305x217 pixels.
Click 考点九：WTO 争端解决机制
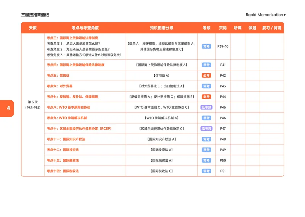pyautogui.click(x=67, y=118)
